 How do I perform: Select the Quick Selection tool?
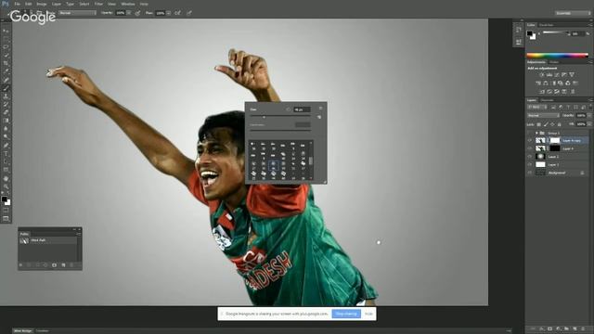click(x=6, y=56)
